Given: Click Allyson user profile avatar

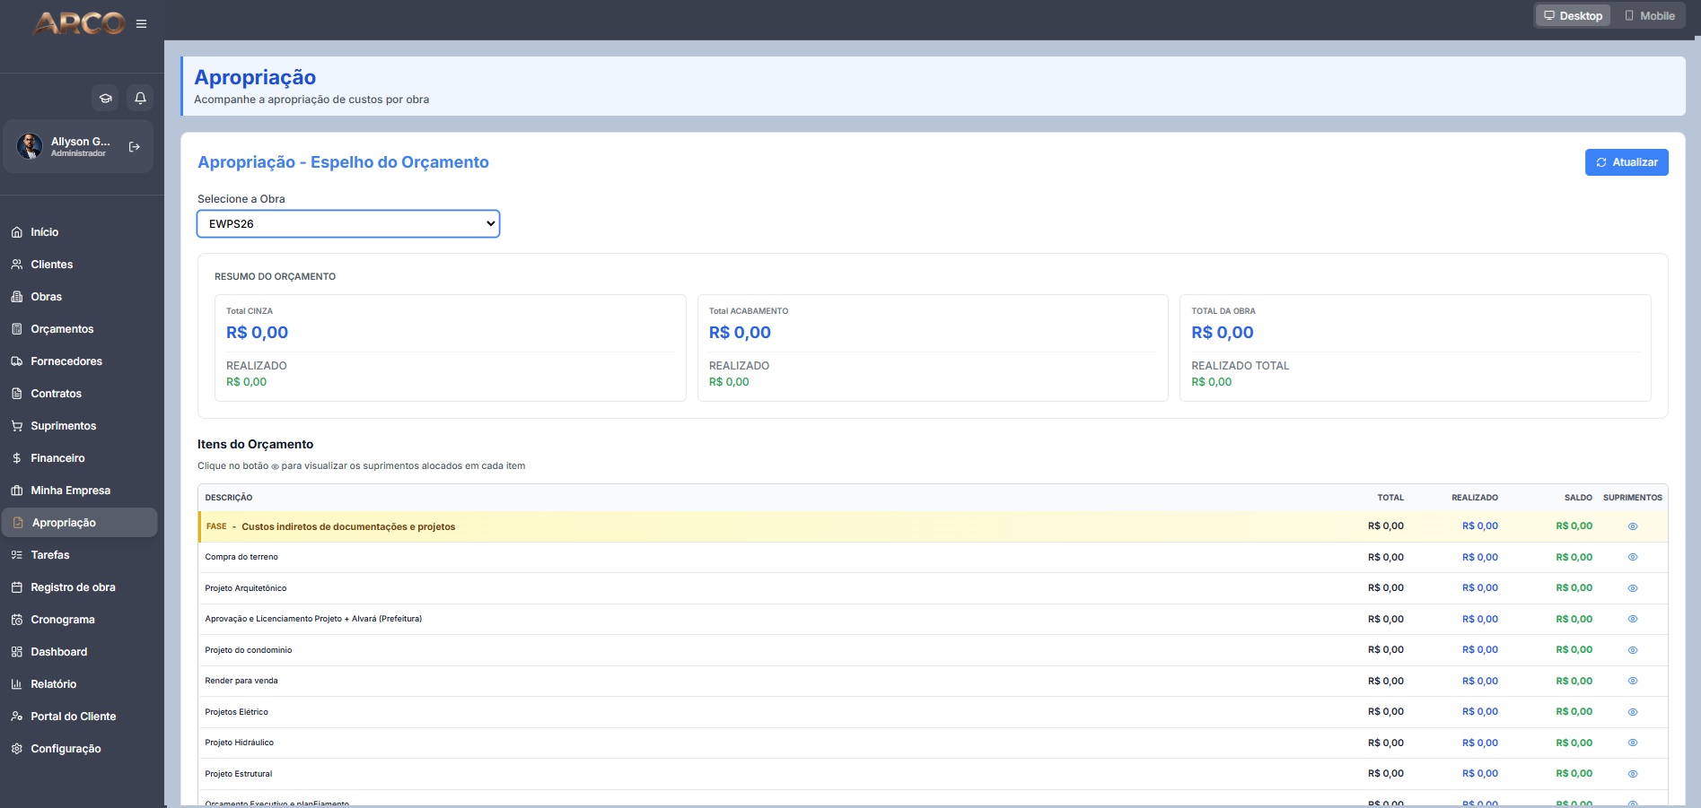Looking at the screenshot, I should pyautogui.click(x=30, y=146).
